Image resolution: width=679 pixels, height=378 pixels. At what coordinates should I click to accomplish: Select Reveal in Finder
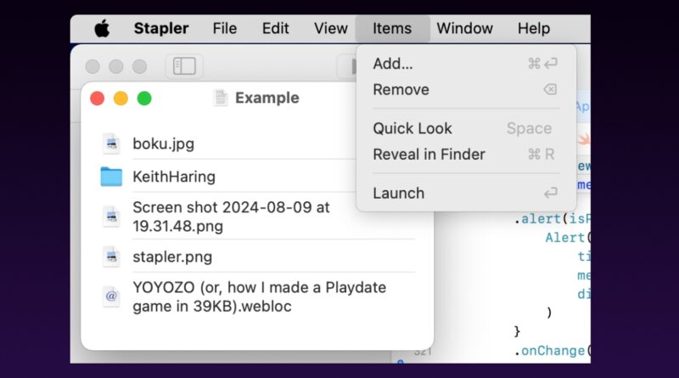[x=429, y=154]
